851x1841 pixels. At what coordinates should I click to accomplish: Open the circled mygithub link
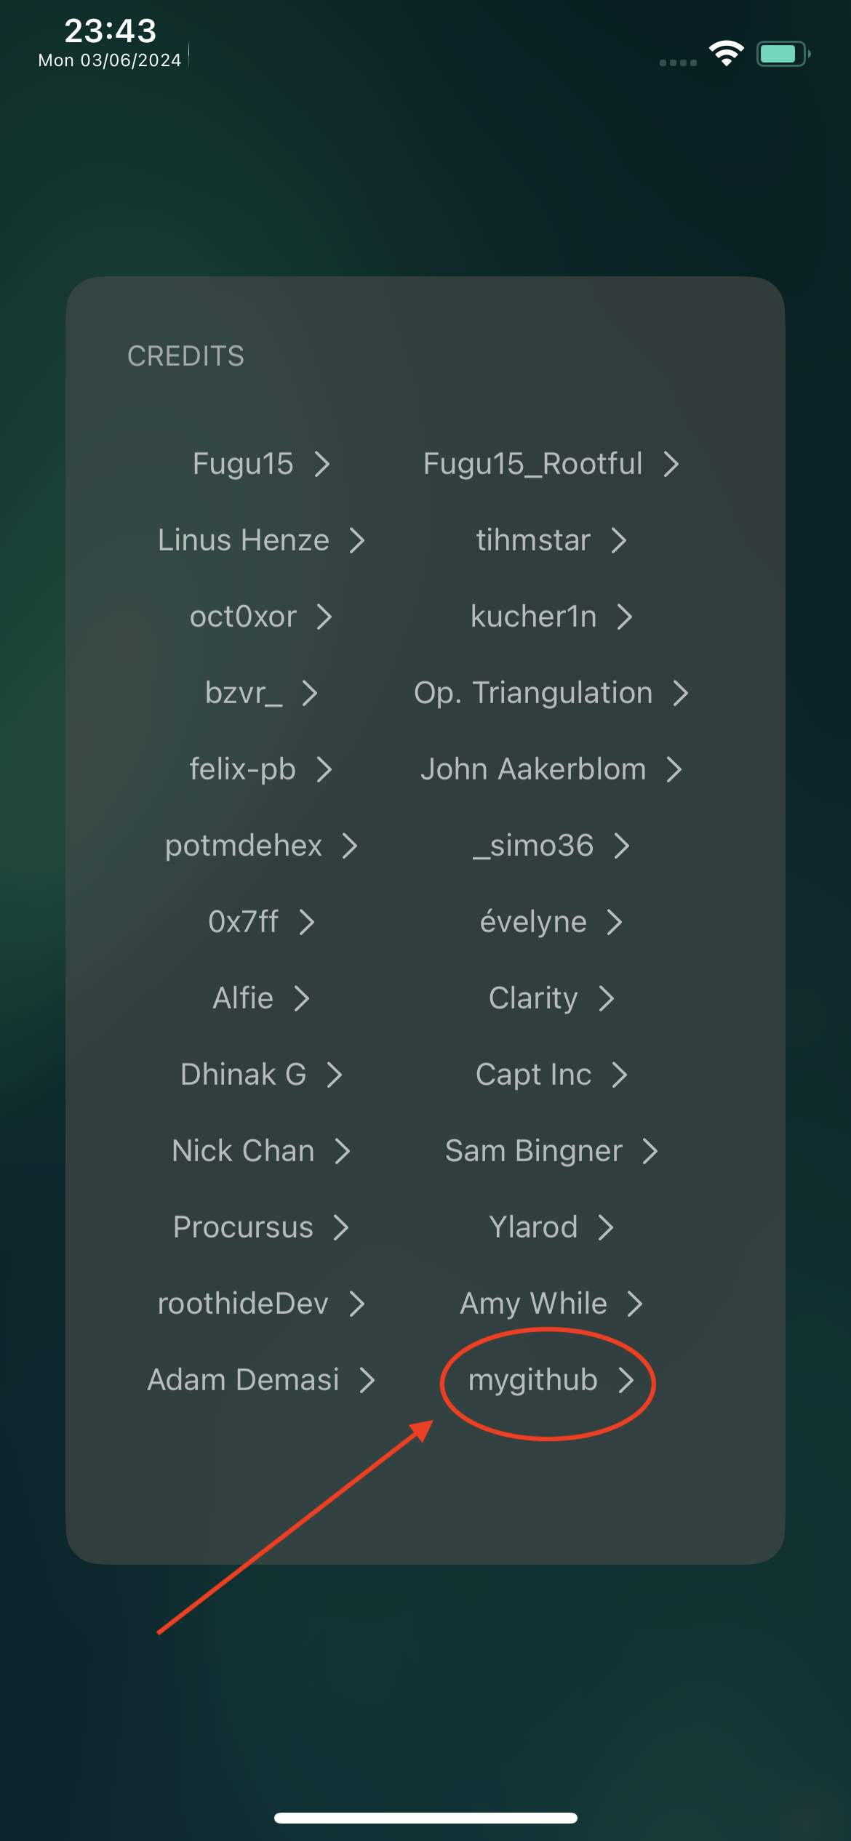point(551,1380)
